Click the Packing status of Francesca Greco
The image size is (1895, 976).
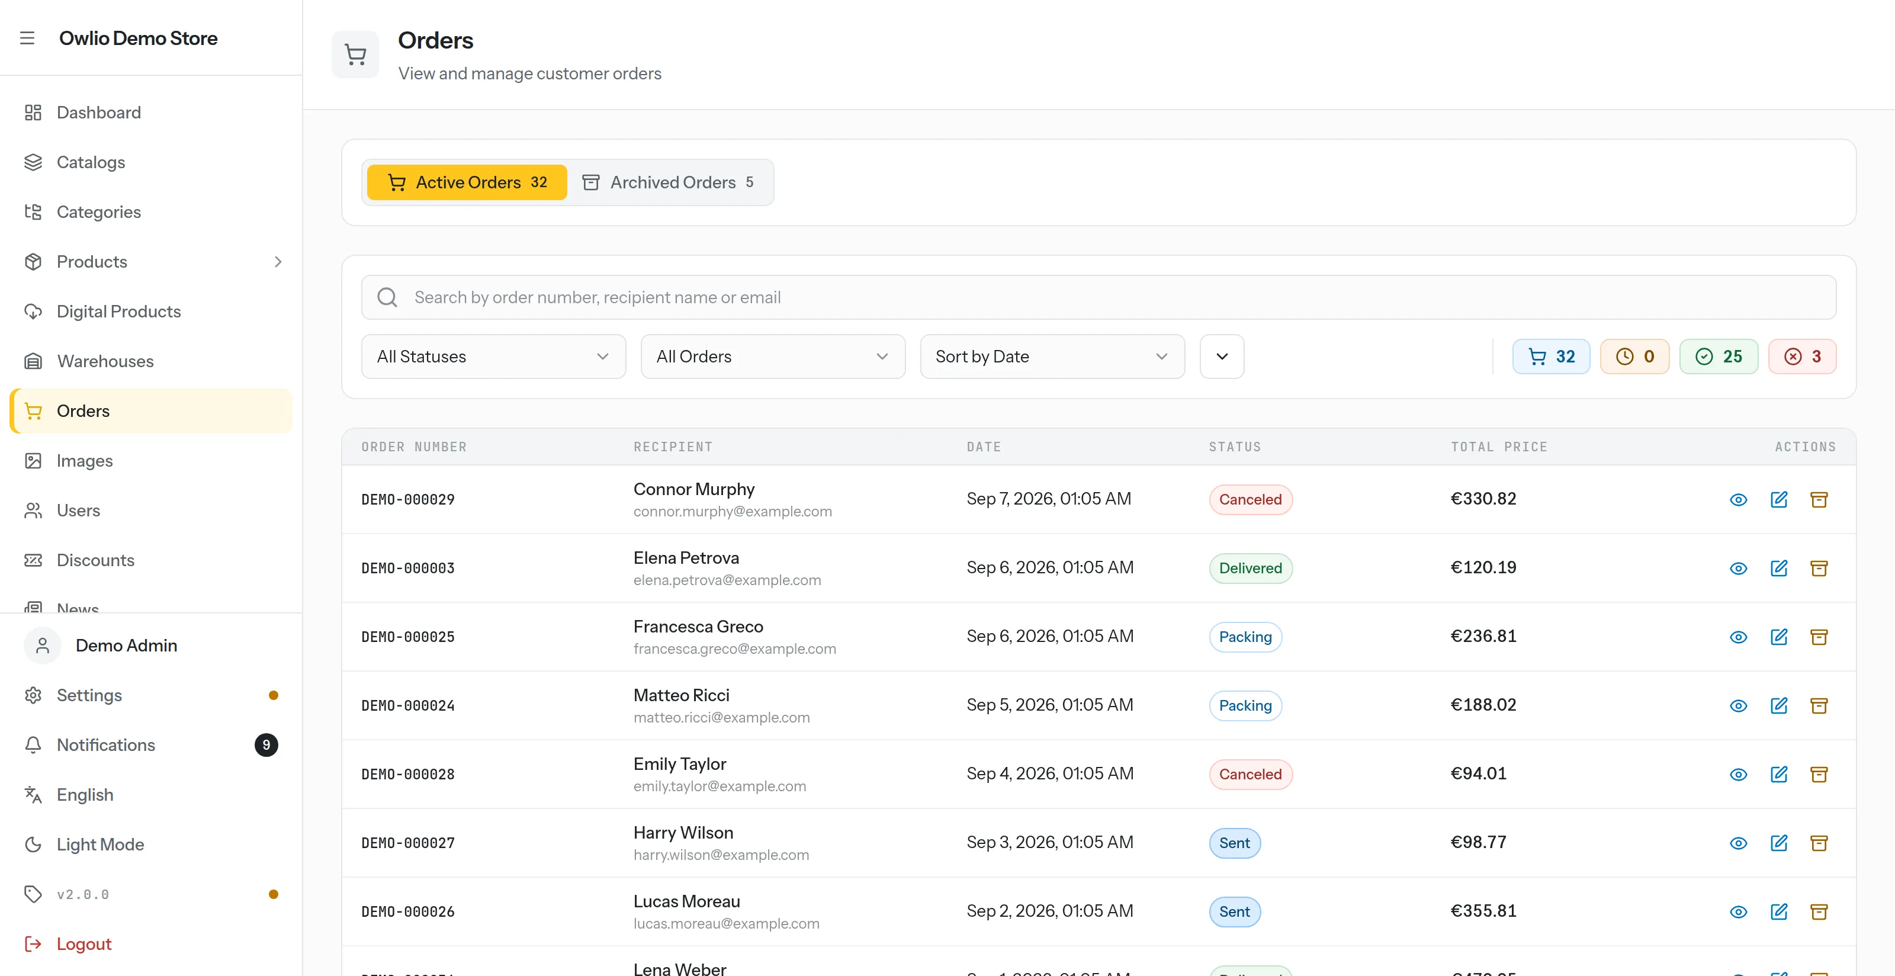(x=1245, y=637)
